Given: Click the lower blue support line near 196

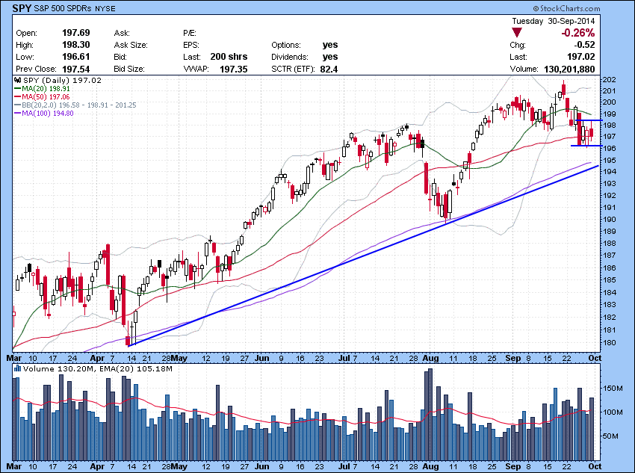Looking at the screenshot, I should click(x=586, y=146).
